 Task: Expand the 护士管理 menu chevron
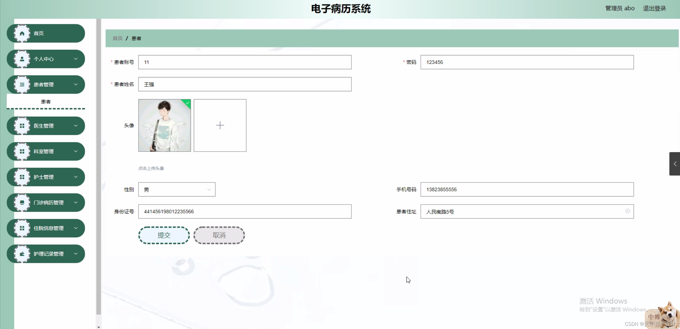click(x=76, y=177)
